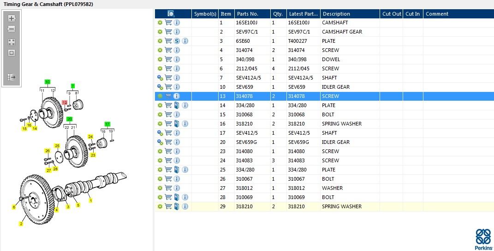Select yellow callout 14 on diagram
This screenshot has height=251, width=494.
click(35, 128)
